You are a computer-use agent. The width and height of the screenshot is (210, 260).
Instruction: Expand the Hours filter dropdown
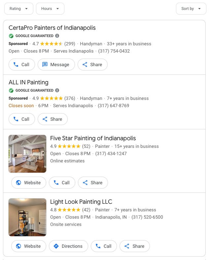click(x=50, y=9)
